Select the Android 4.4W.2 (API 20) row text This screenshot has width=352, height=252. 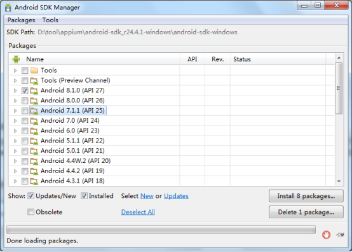[76, 161]
